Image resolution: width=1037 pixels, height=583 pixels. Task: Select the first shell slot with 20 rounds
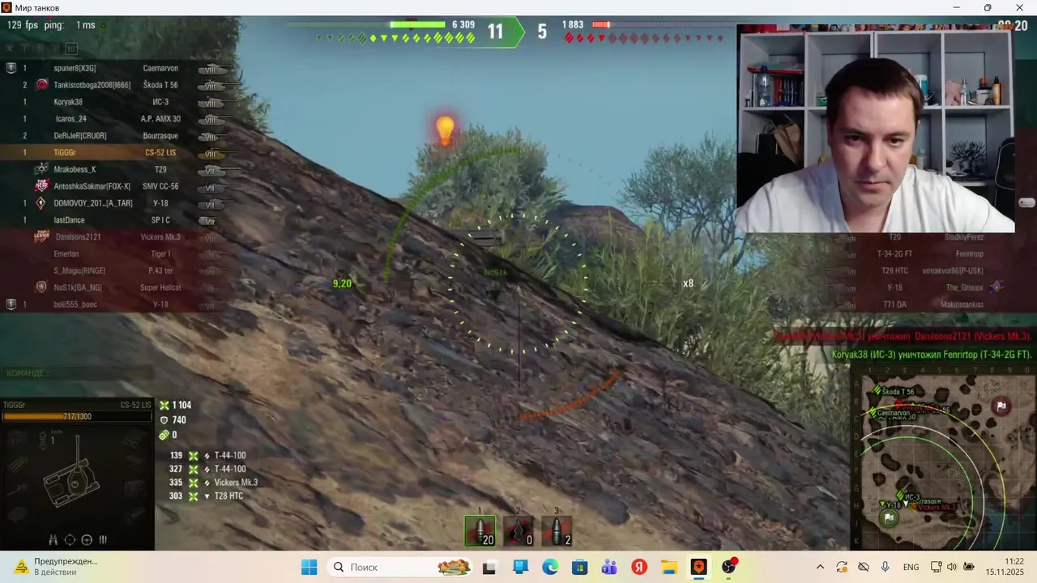480,531
